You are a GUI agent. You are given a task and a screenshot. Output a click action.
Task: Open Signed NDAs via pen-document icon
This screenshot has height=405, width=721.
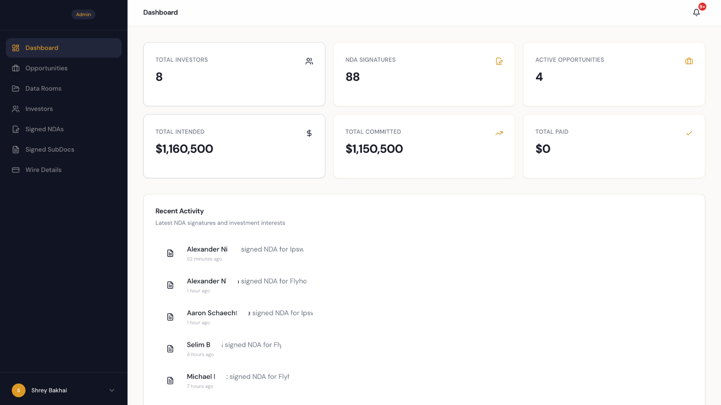[16, 129]
